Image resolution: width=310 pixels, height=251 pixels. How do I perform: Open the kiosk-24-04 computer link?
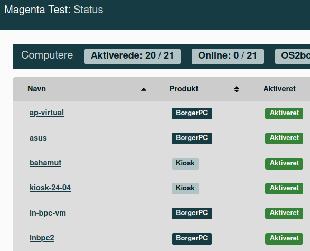50,188
